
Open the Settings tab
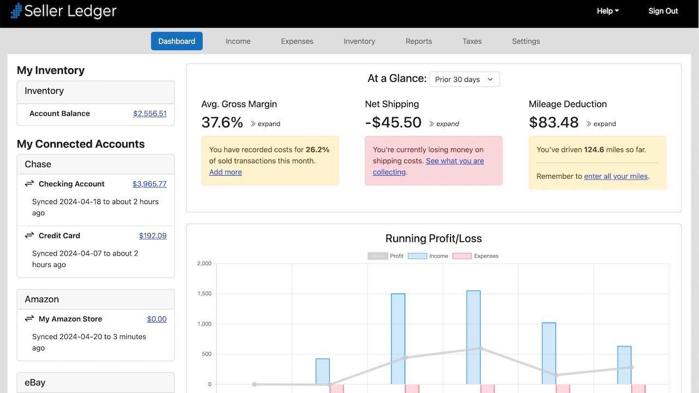(526, 41)
